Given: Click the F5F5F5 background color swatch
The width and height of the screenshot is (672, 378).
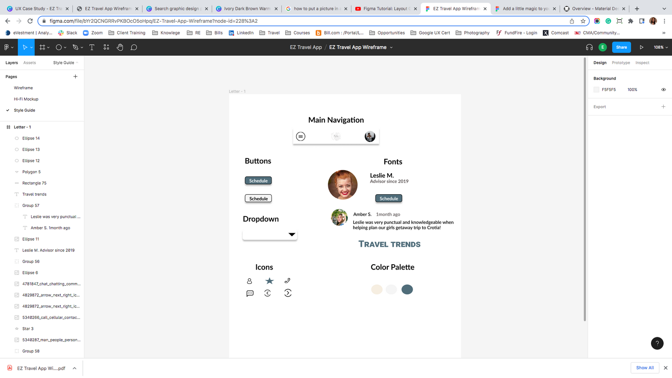Looking at the screenshot, I should tap(596, 90).
